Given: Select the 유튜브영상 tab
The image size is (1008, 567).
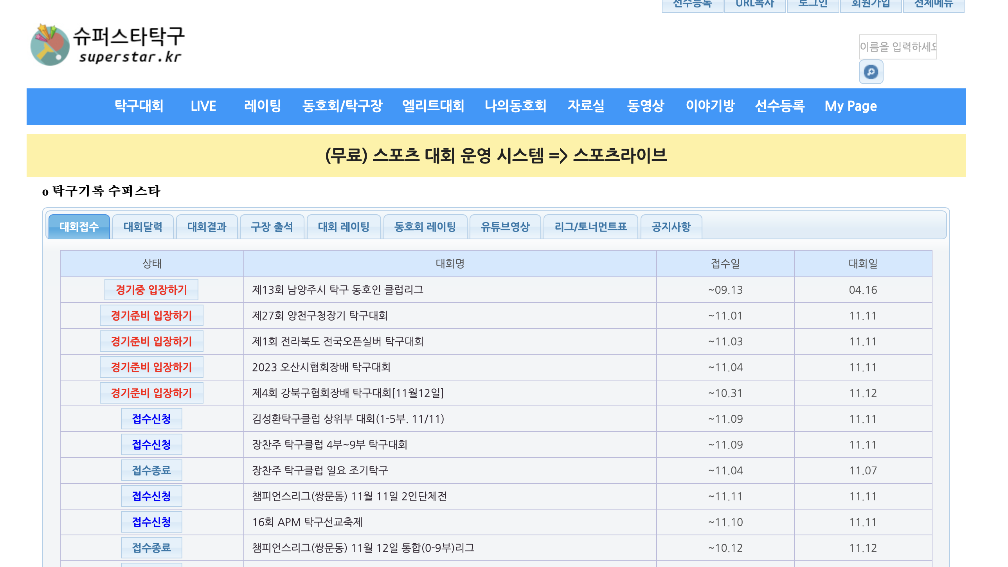Looking at the screenshot, I should 506,227.
